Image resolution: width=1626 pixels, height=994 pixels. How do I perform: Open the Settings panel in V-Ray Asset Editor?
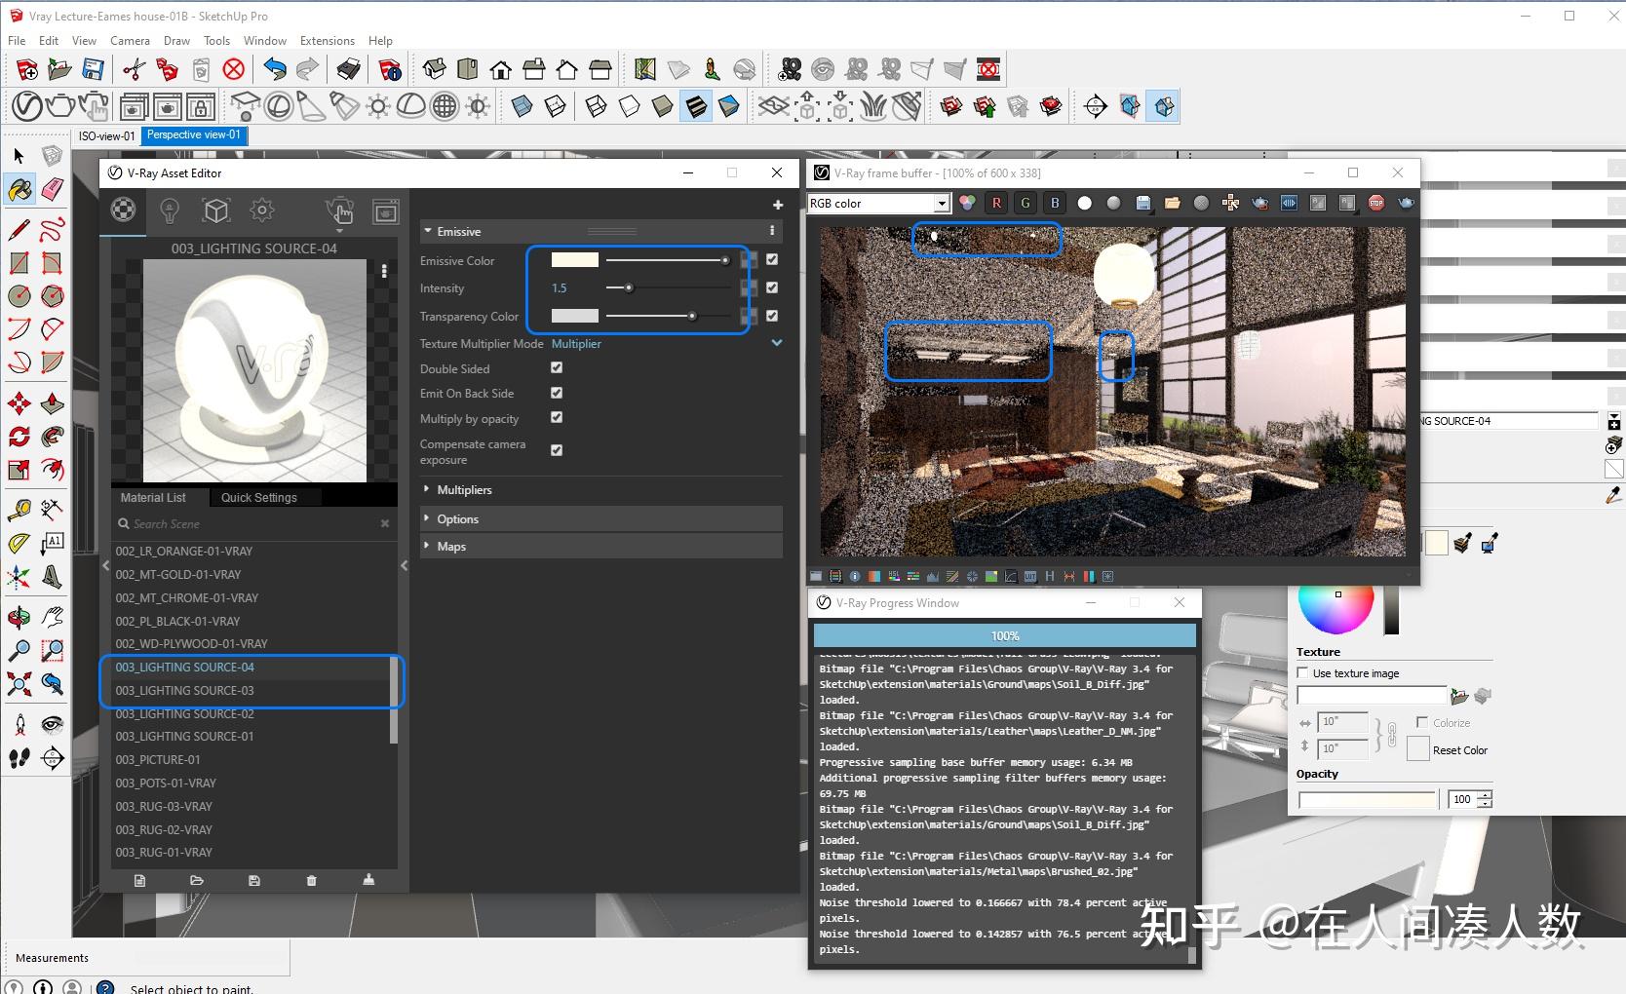[261, 210]
